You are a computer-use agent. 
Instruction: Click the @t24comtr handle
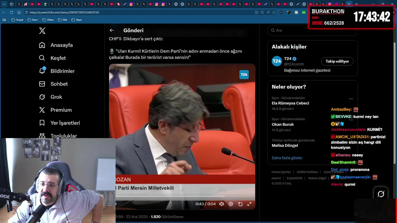pyautogui.click(x=294, y=64)
